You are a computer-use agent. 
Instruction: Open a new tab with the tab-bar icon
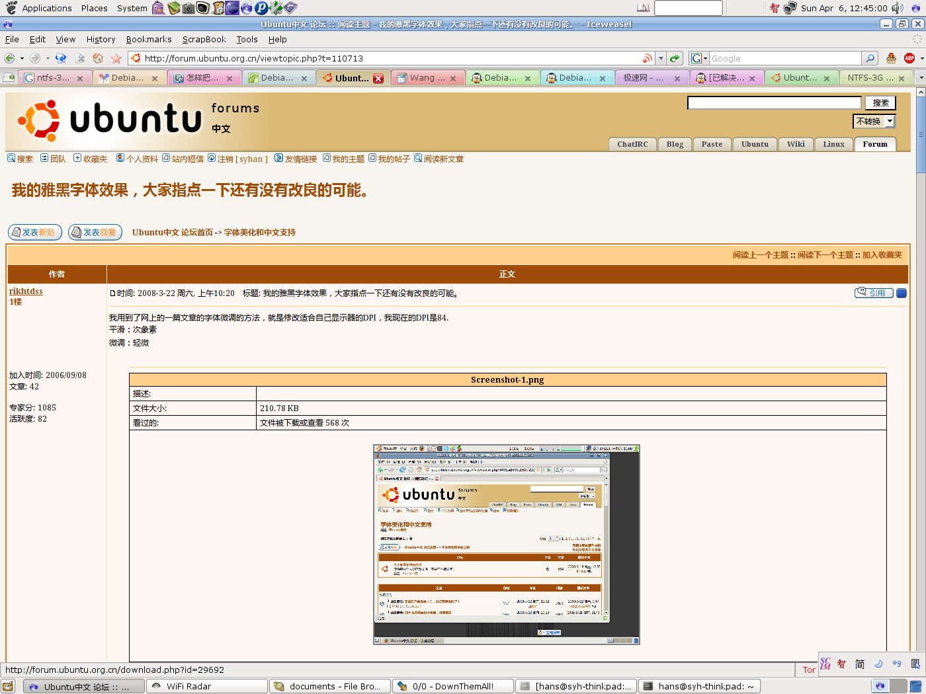coord(9,77)
